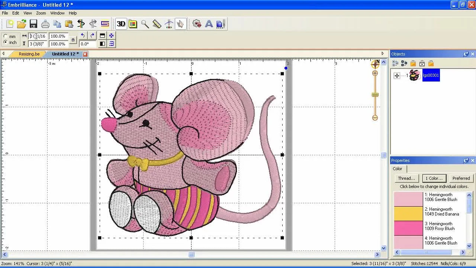Click the open padlock unlock icon
The width and height of the screenshot is (476, 268).
pos(431,64)
